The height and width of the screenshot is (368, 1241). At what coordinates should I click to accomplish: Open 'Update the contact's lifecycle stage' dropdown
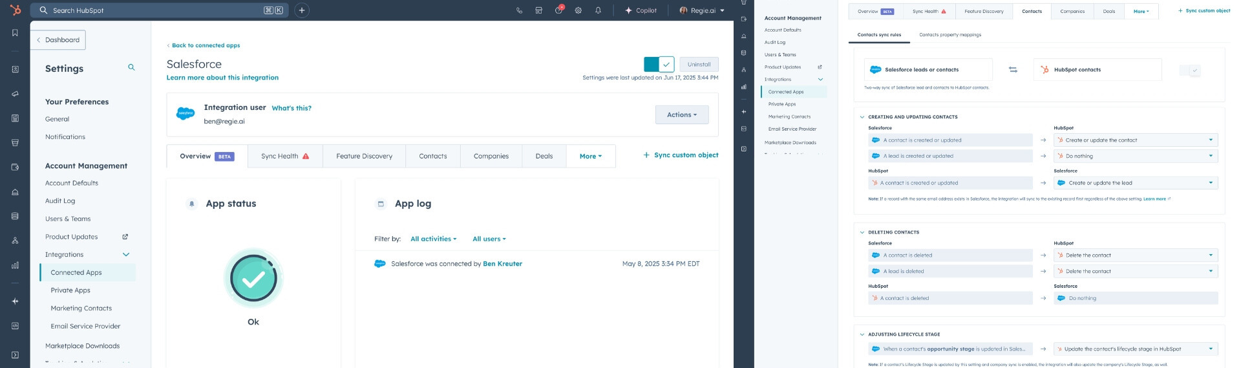tap(1136, 349)
